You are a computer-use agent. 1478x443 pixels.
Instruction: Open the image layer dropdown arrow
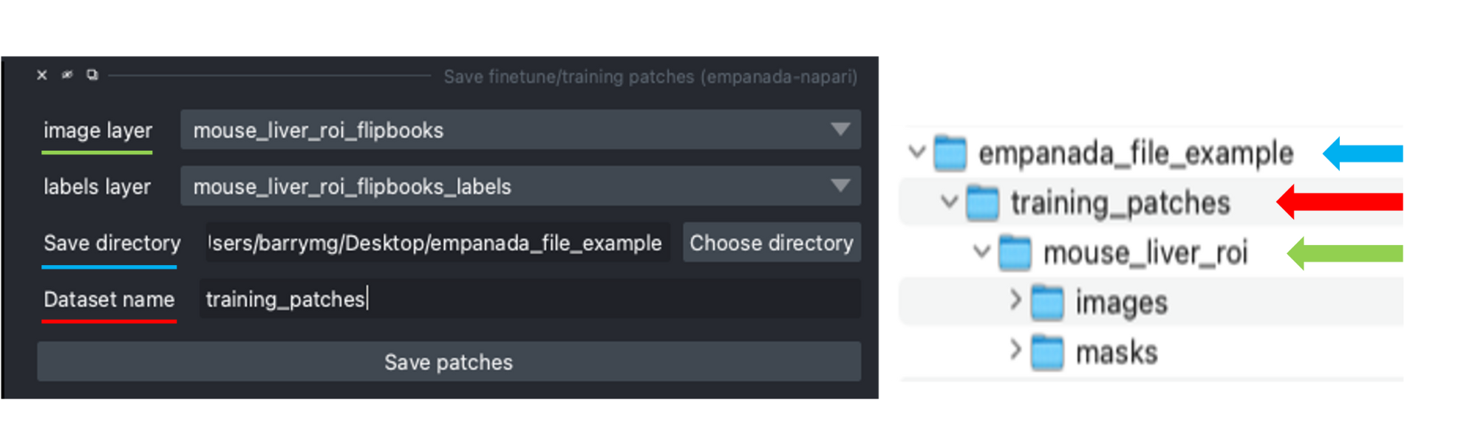840,129
